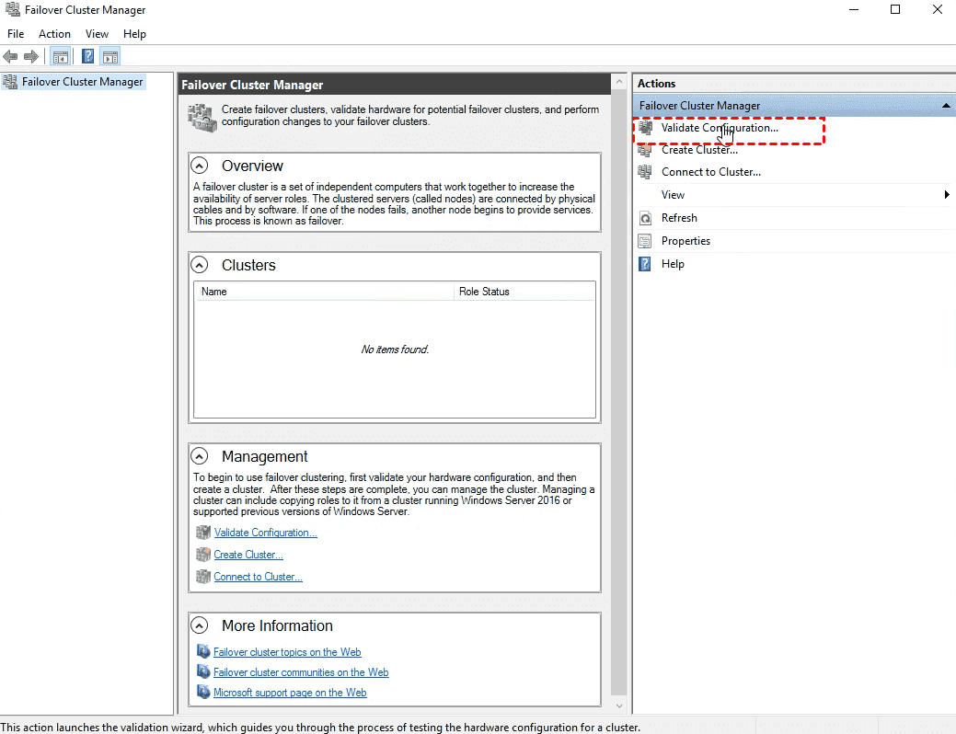Click the center pane vertical scrollbar thumb

click(619, 394)
